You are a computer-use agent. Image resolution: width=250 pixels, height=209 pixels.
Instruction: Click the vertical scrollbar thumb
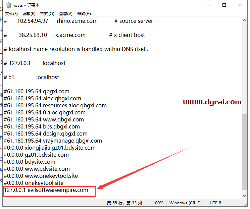(244, 152)
